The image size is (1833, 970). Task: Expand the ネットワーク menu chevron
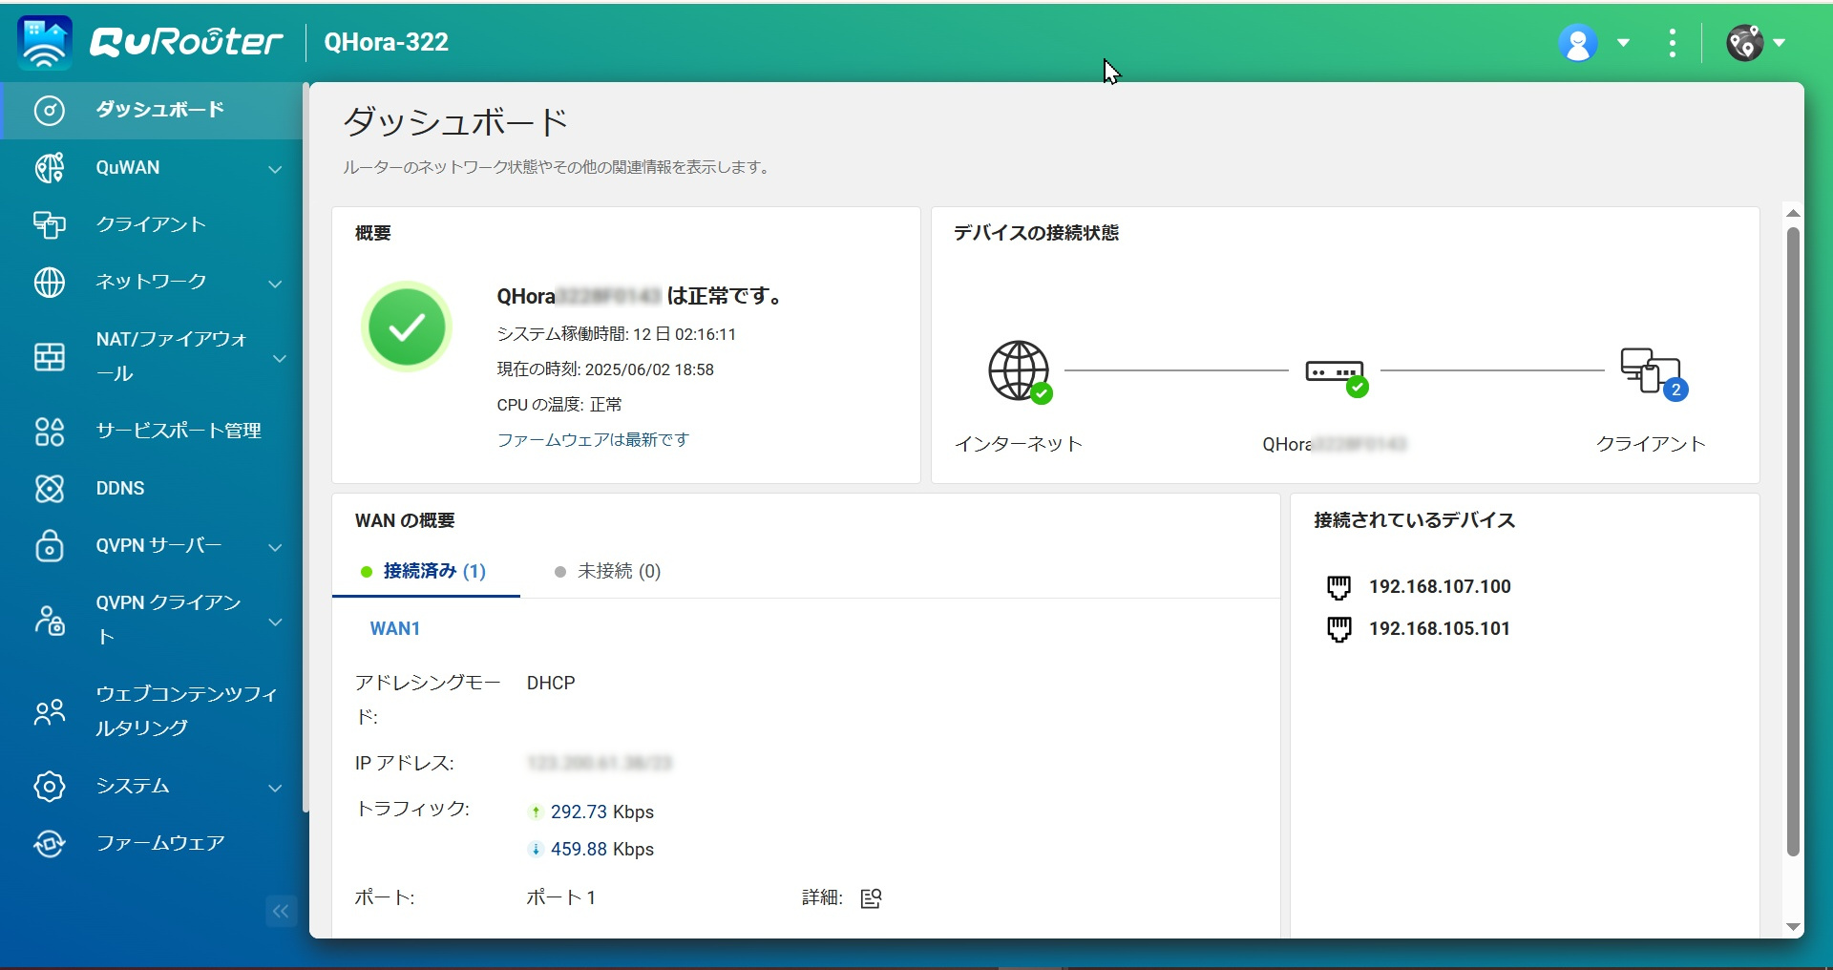(275, 284)
